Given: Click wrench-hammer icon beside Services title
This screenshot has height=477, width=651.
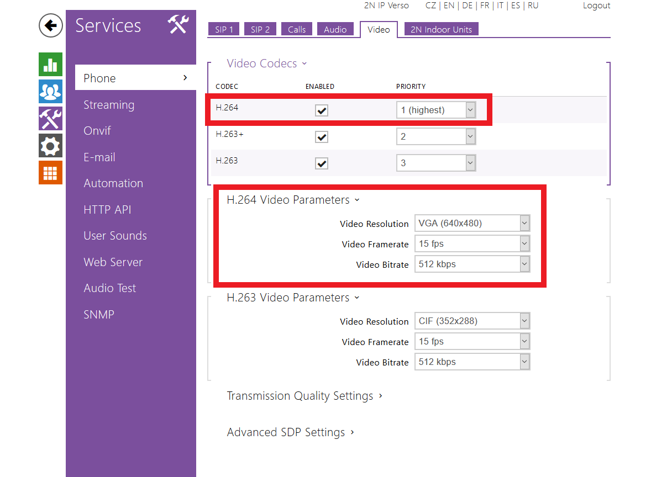Looking at the screenshot, I should [178, 24].
